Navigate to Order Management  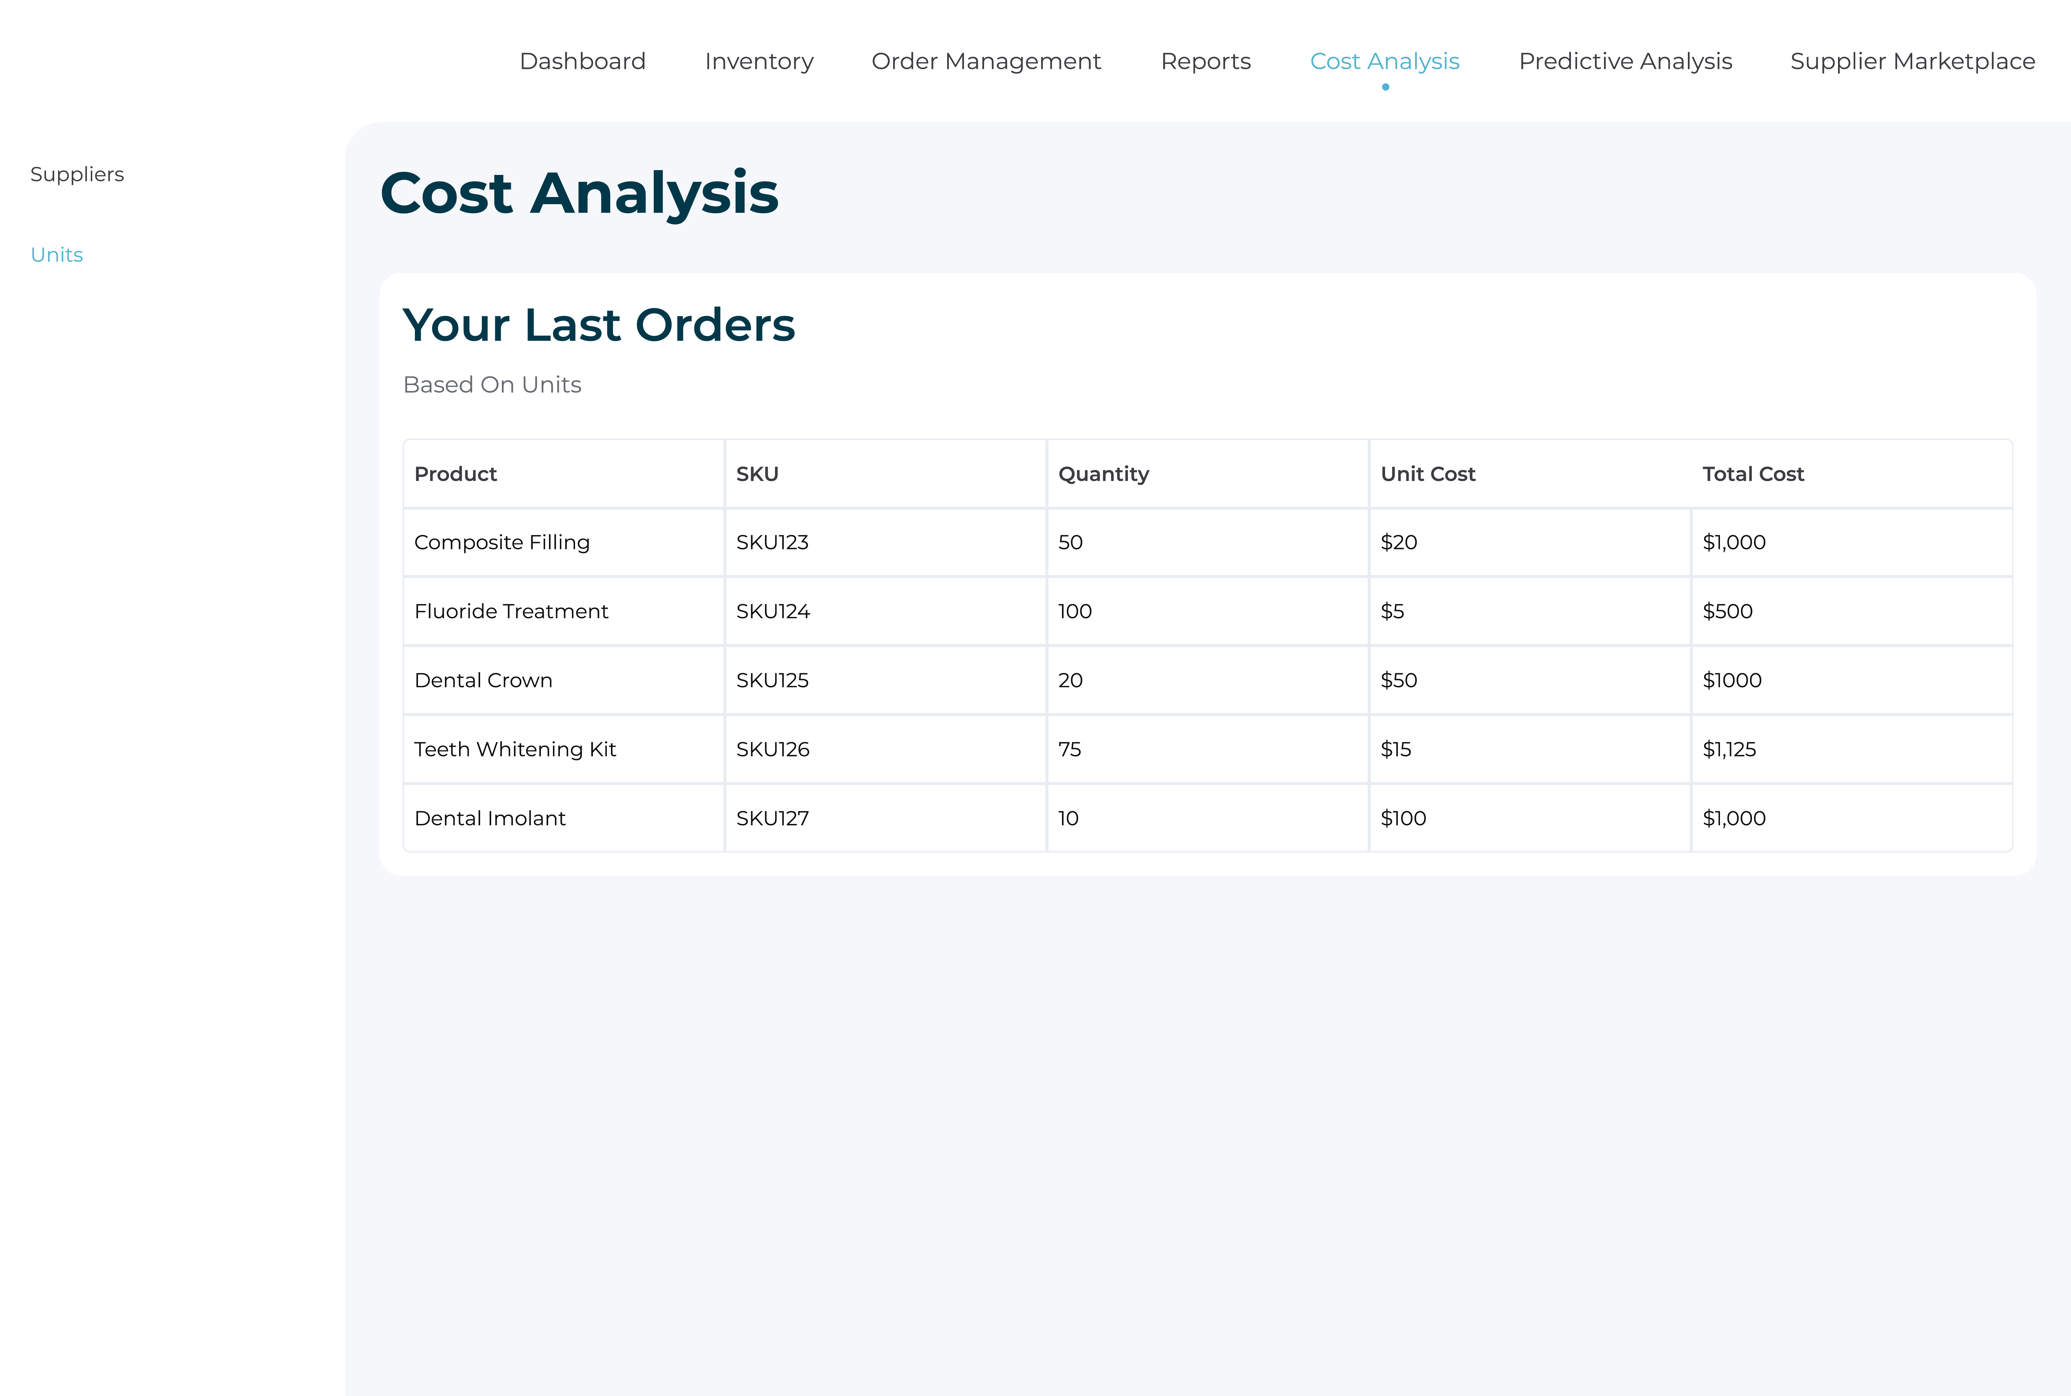click(x=986, y=60)
